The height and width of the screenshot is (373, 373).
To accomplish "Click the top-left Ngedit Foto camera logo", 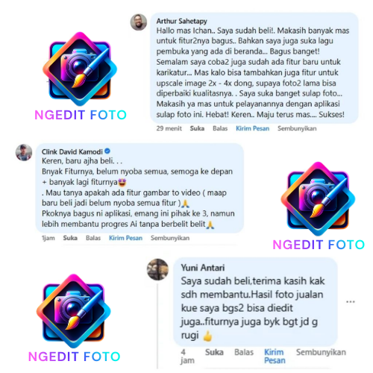I will 80,69.
